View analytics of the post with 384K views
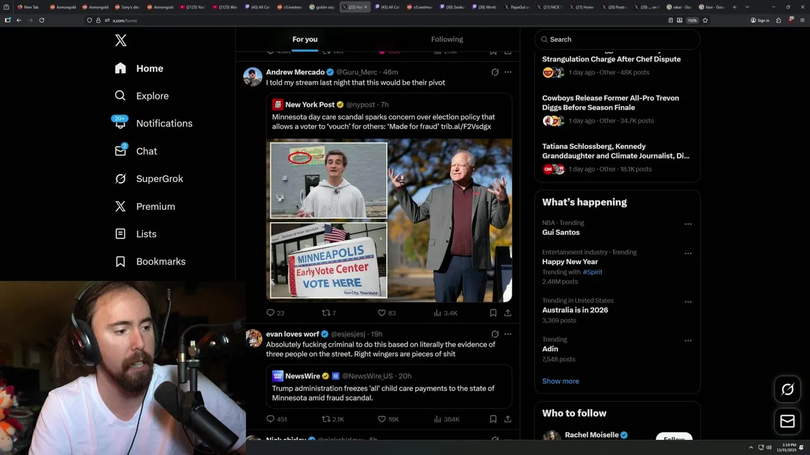 (447, 419)
